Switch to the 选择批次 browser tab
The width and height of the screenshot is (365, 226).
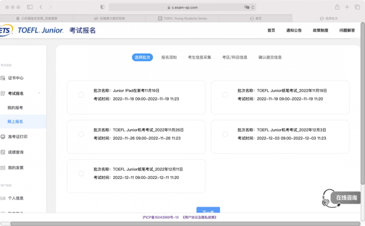click(x=328, y=18)
